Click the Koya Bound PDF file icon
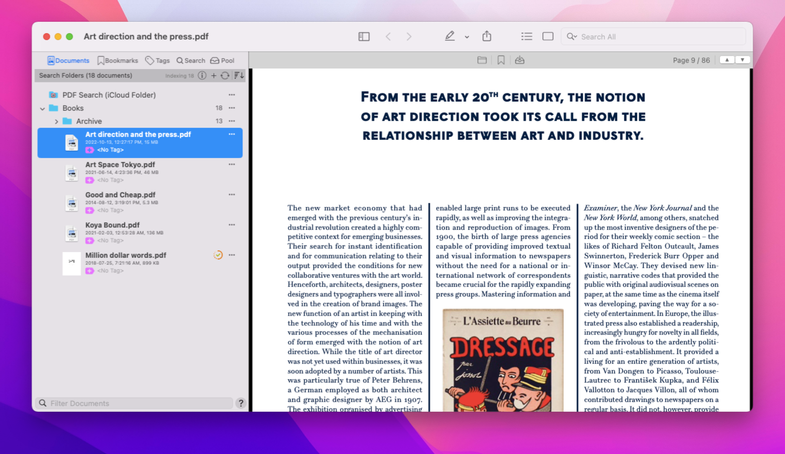The width and height of the screenshot is (785, 454). tap(71, 233)
